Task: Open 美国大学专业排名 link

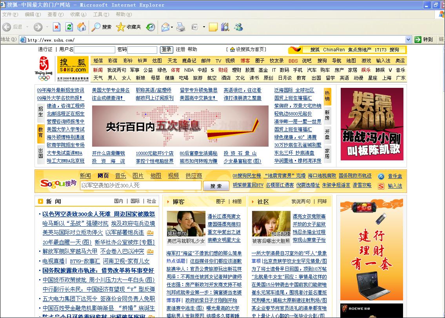Action: pyautogui.click(x=111, y=90)
